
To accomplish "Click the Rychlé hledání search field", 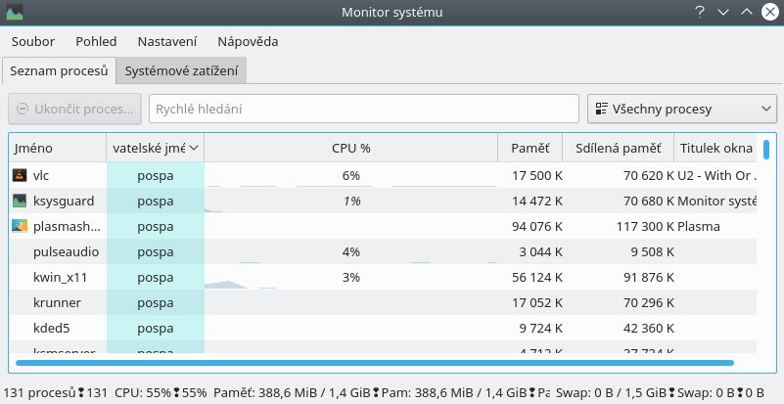I will pyautogui.click(x=363, y=109).
